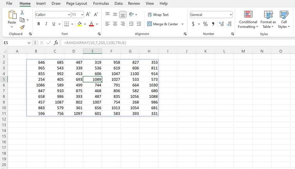Select row 9 header
Viewport: 295px width, 169px height.
(x=4, y=102)
